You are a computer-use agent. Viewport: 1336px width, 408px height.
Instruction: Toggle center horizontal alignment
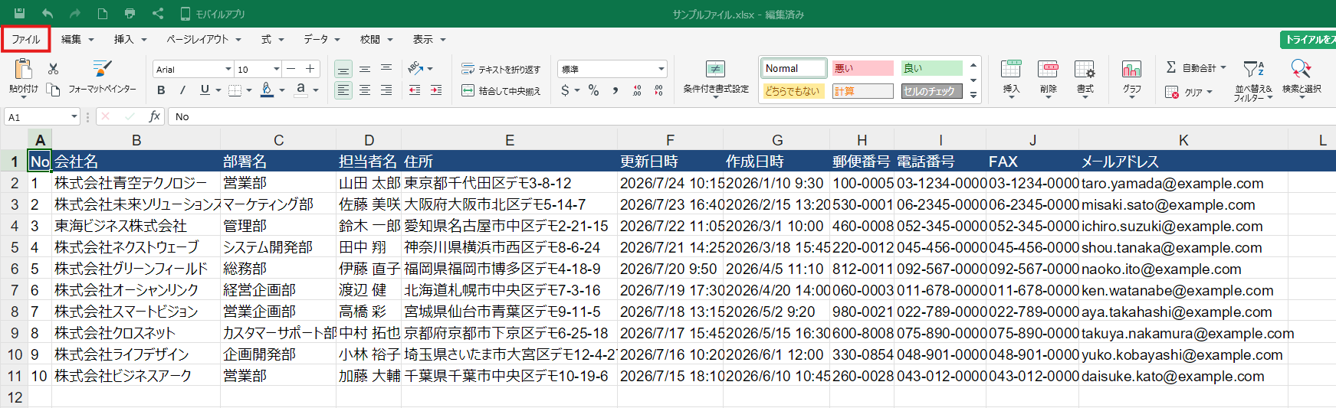pos(365,90)
